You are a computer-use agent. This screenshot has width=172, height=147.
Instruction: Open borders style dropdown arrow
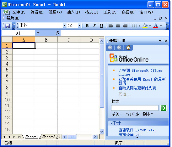139,26
